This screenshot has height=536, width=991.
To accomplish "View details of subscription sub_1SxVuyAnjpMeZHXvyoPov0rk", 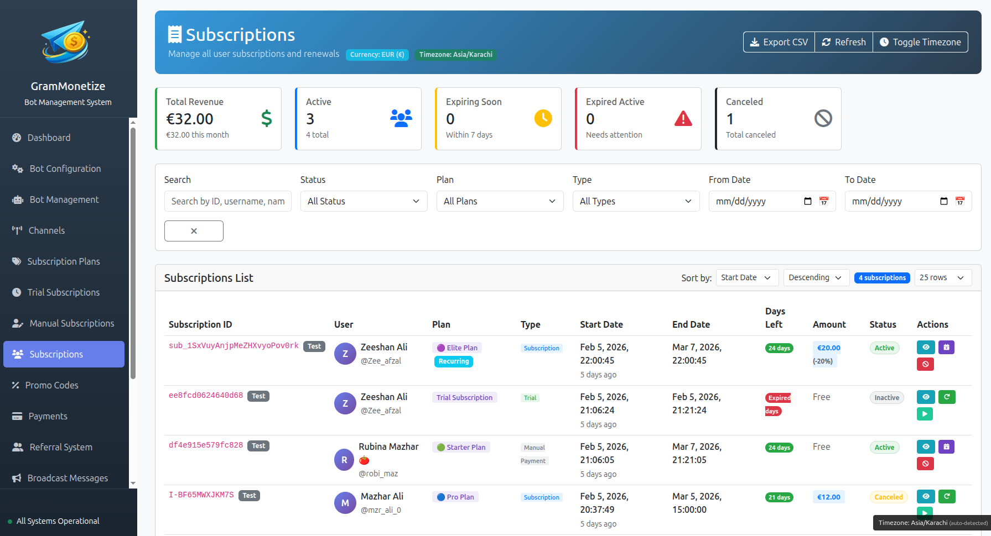I will point(926,347).
